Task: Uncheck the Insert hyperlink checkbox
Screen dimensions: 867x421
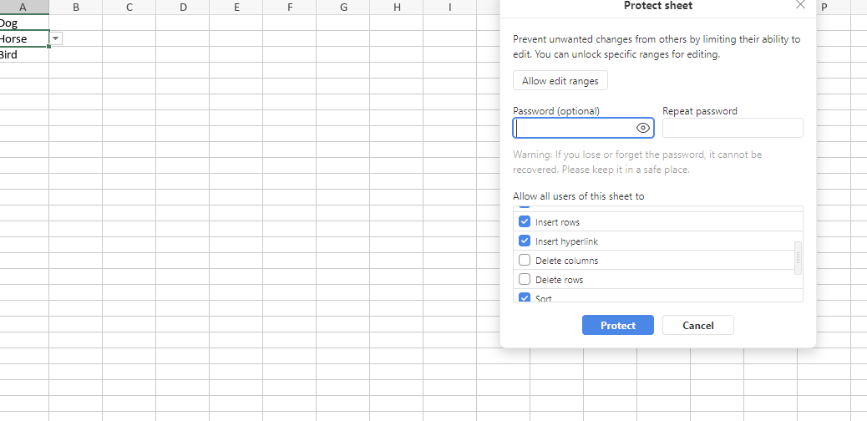Action: click(525, 241)
